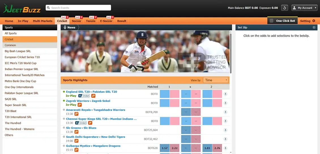Click the orange P icon under England SRL
320x154 pixels.
coord(93,96)
